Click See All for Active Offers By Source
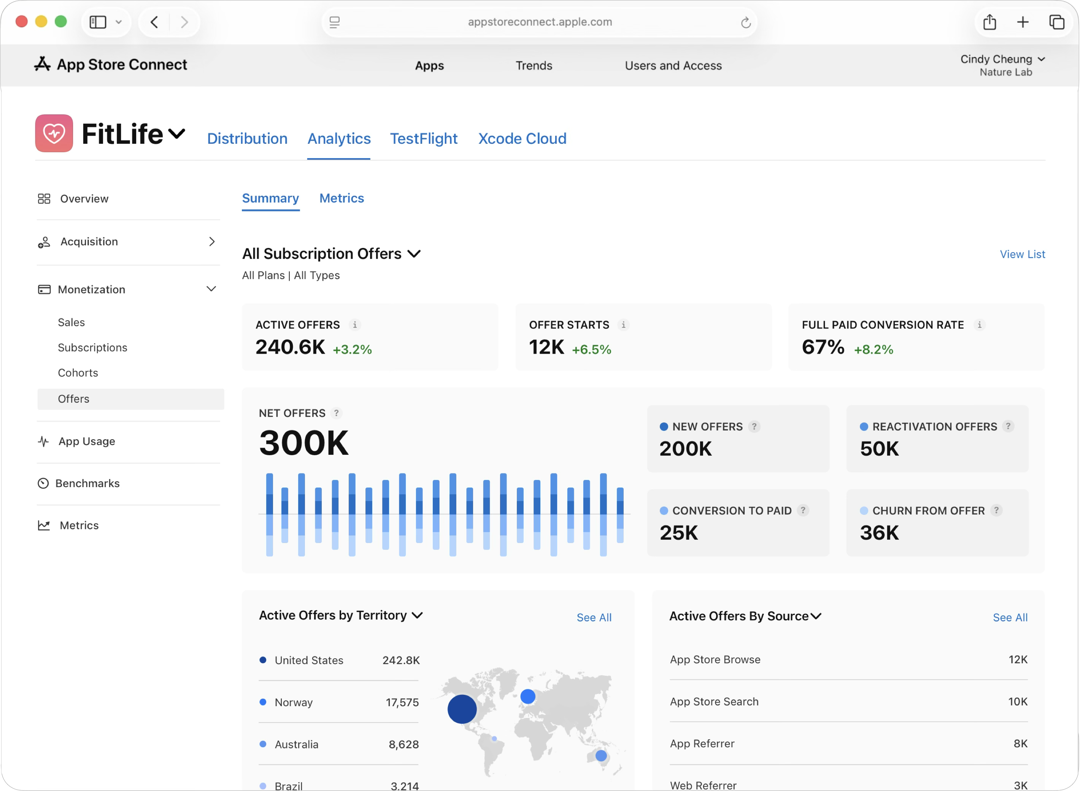 [1010, 618]
